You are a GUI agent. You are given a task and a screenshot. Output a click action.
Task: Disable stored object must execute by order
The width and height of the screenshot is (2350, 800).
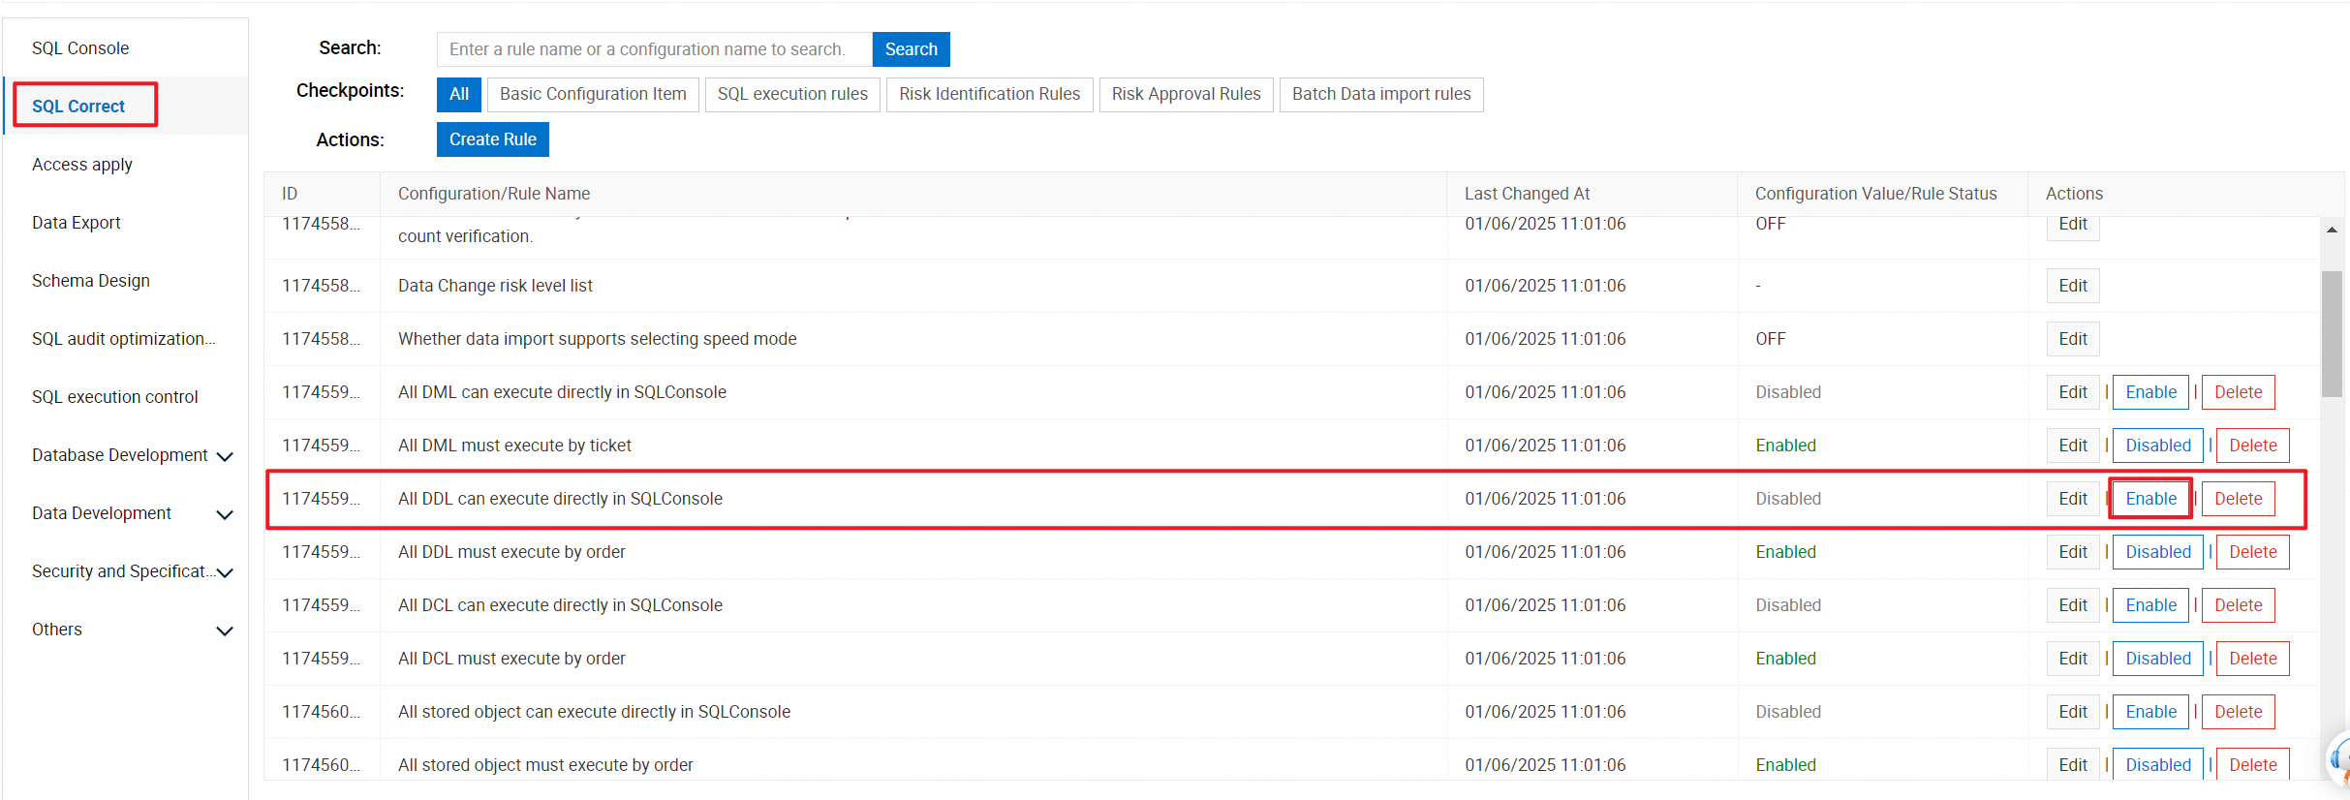(2158, 764)
